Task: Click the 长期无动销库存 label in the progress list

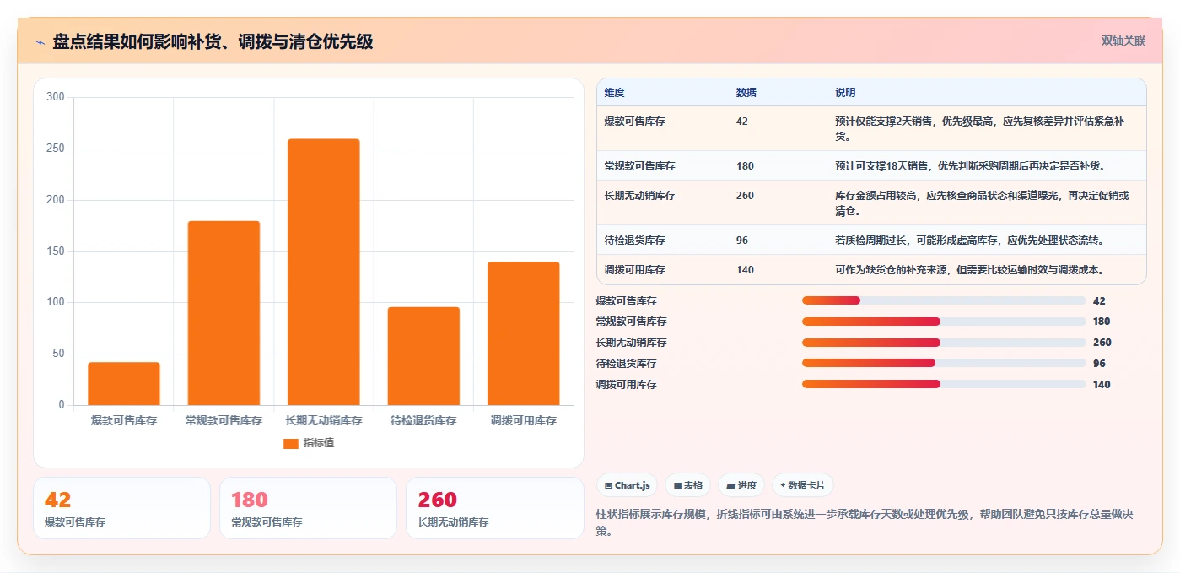Action: [x=631, y=343]
